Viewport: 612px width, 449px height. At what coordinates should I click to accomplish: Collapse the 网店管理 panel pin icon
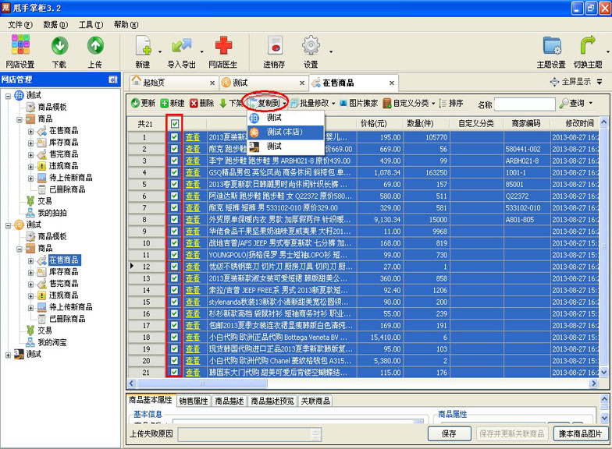coord(112,80)
